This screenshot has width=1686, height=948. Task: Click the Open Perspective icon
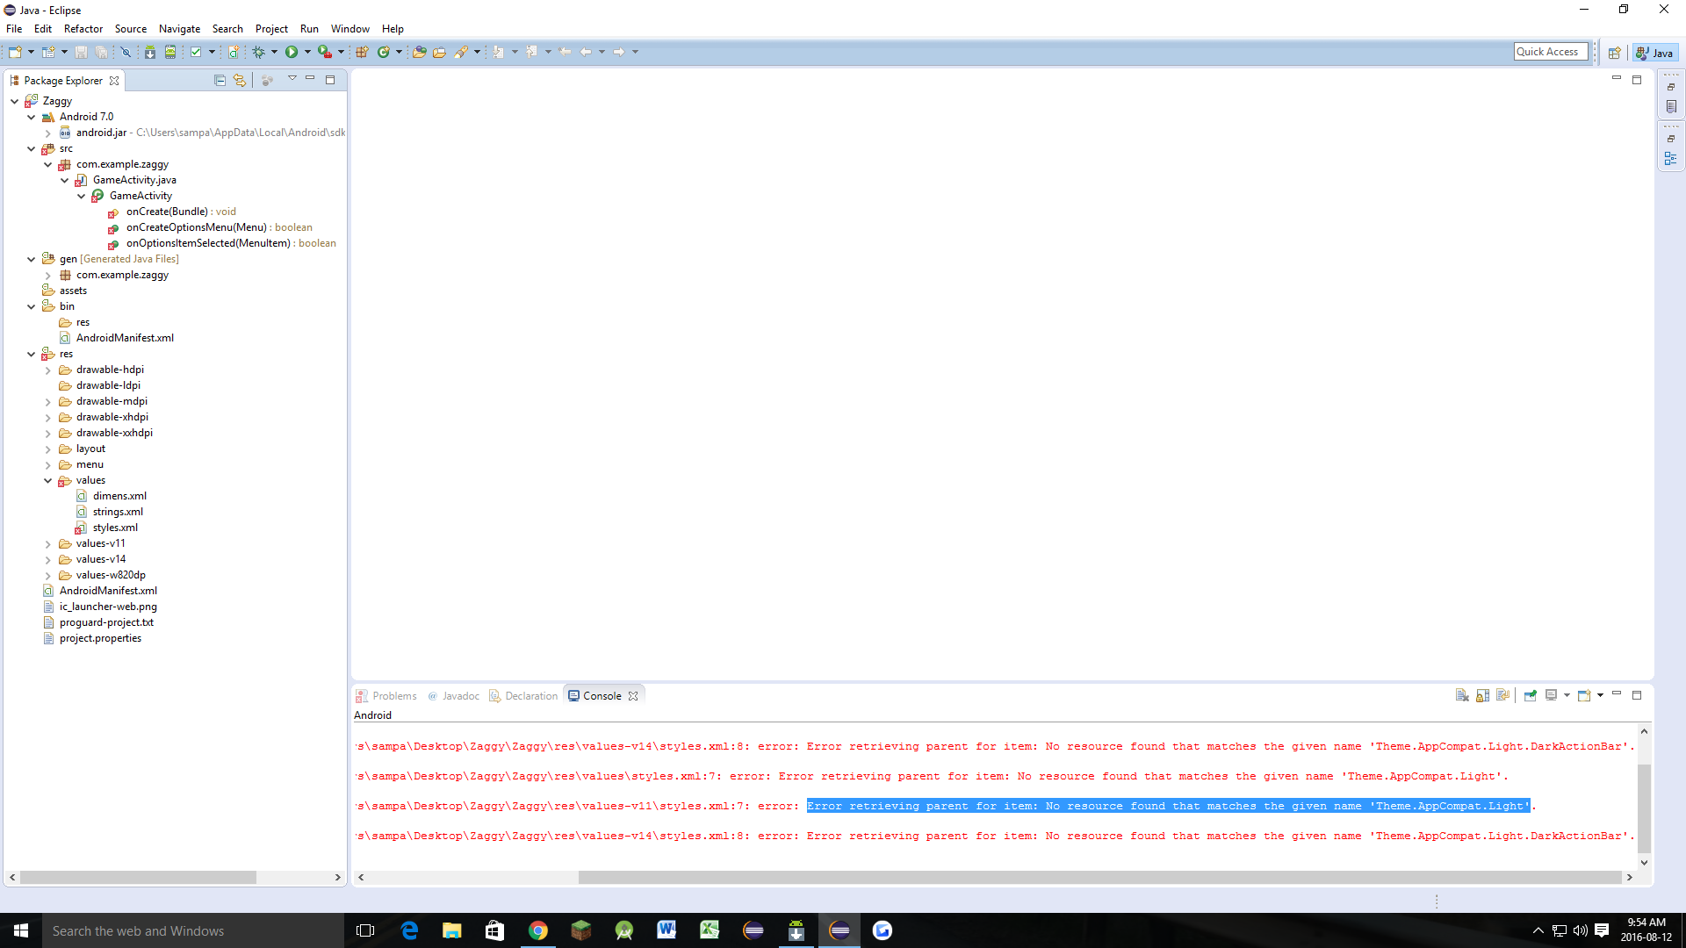[x=1614, y=53]
